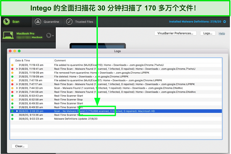Screen dimensions: 231x154
Task: Select the Real-Time Scanner Stop row
Action: click(116, 100)
